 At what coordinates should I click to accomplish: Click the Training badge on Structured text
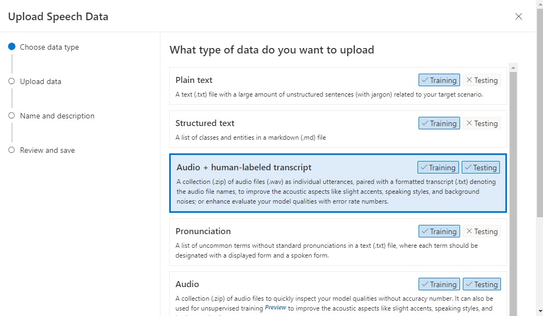439,123
